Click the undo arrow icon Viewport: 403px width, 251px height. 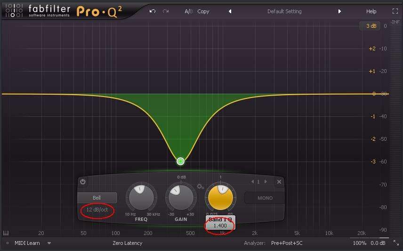152,11
